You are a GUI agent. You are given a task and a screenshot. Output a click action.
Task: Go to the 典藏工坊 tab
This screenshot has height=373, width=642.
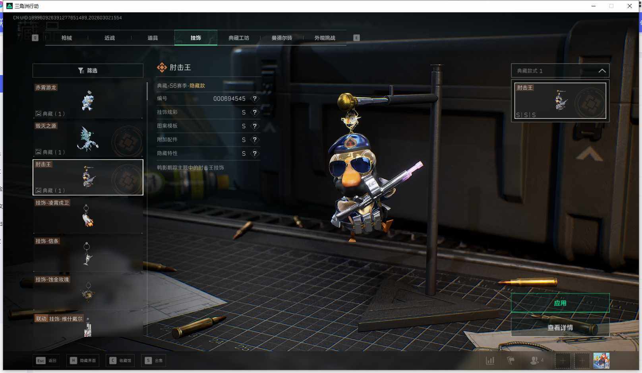(239, 38)
